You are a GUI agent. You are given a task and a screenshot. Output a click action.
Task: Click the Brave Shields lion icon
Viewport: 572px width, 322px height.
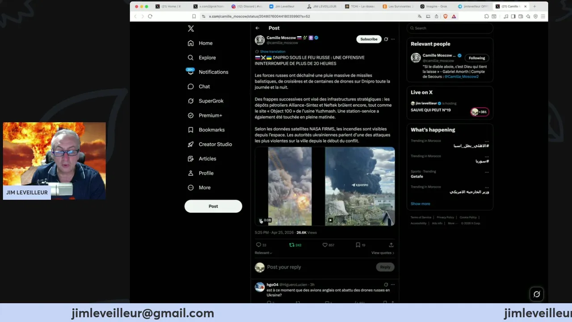coord(446,17)
